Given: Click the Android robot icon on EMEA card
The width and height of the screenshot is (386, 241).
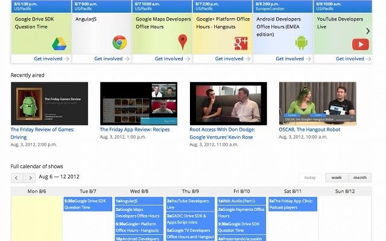Looking at the screenshot, I should [x=302, y=43].
